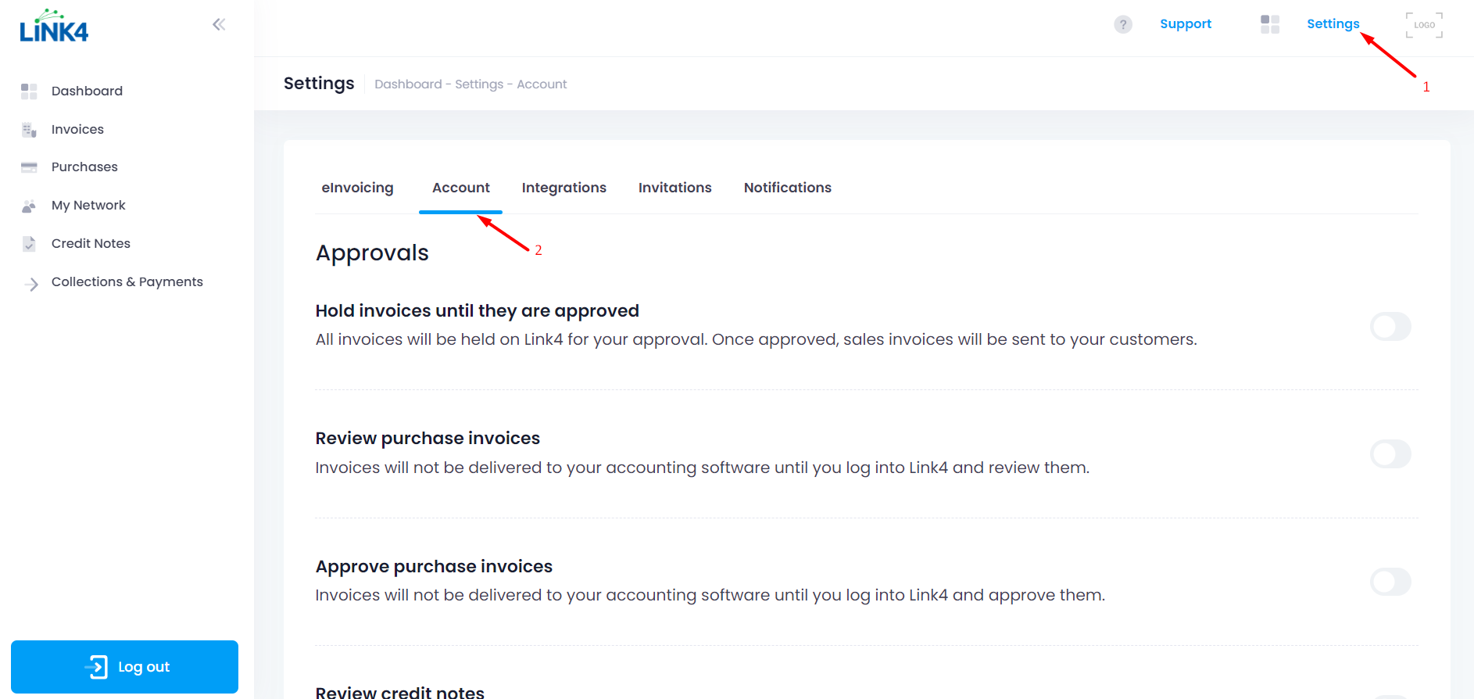Collapse the sidebar with double chevron
This screenshot has width=1474, height=699.
coord(219,24)
